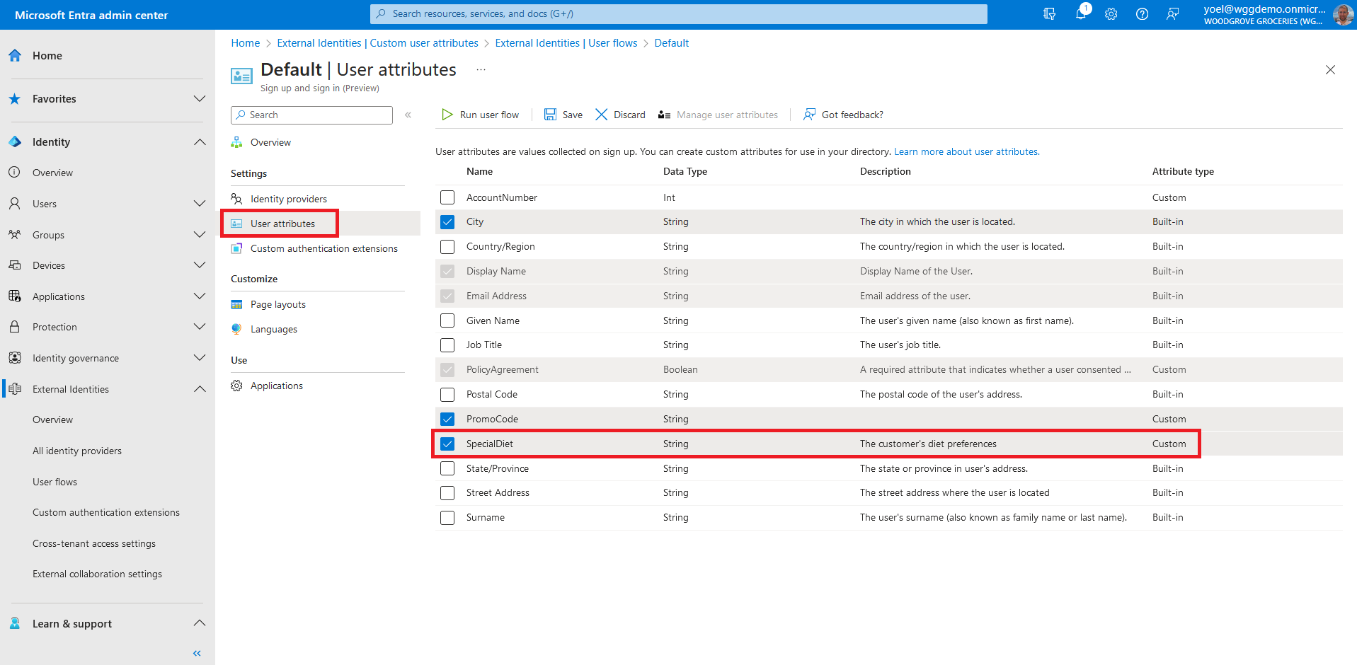Click the Discard X icon
This screenshot has height=665, width=1357.
(601, 115)
